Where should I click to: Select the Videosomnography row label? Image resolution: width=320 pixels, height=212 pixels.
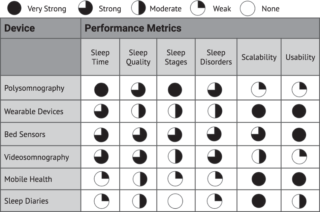(x=36, y=157)
